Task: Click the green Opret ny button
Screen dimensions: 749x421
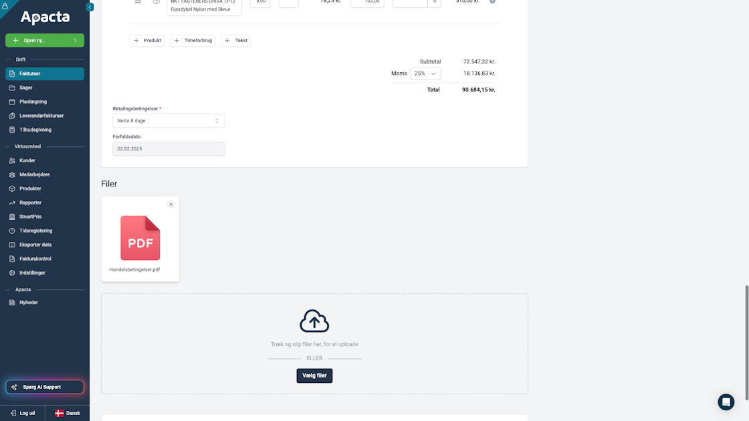Action: pyautogui.click(x=45, y=40)
